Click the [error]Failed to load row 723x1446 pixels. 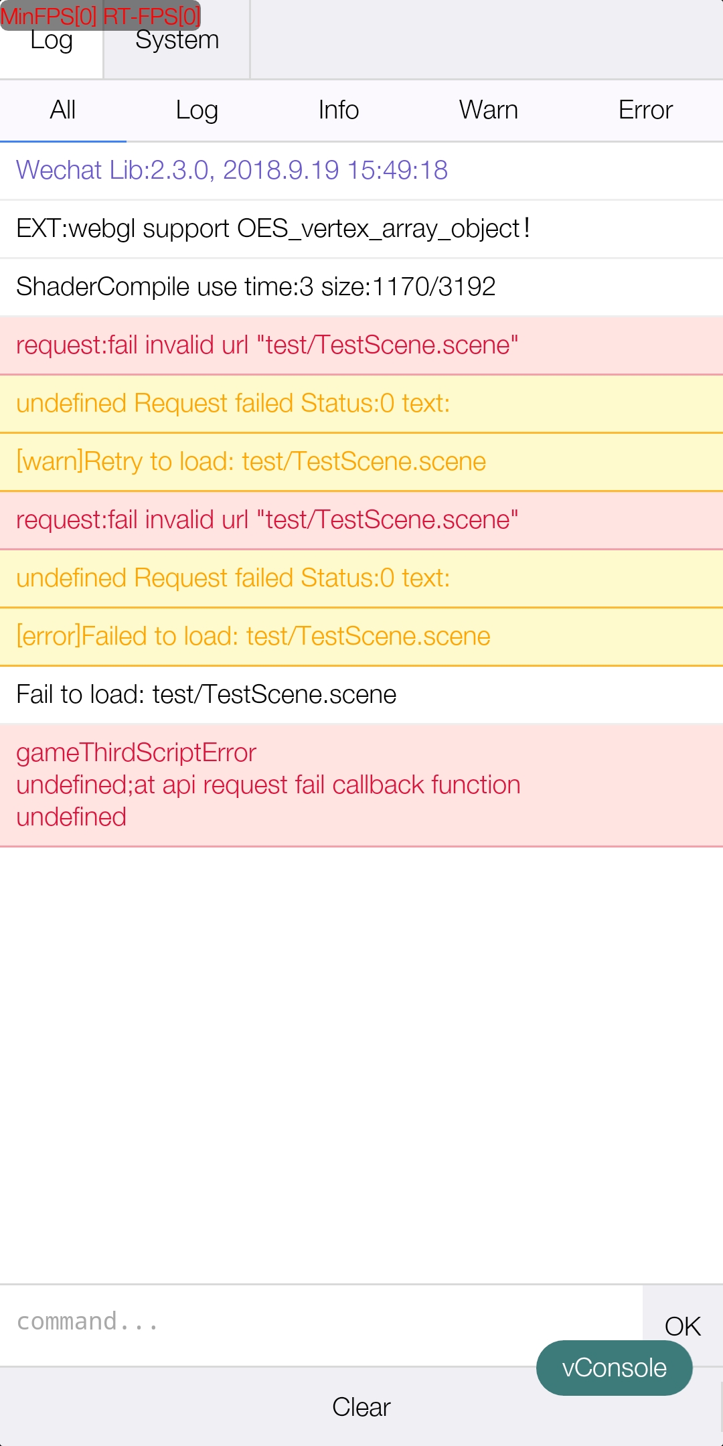(253, 637)
